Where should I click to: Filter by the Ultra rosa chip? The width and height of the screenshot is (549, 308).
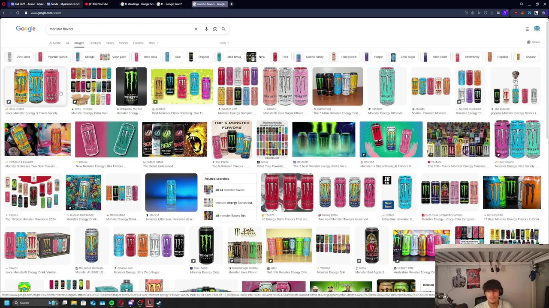pyautogui.click(x=146, y=57)
